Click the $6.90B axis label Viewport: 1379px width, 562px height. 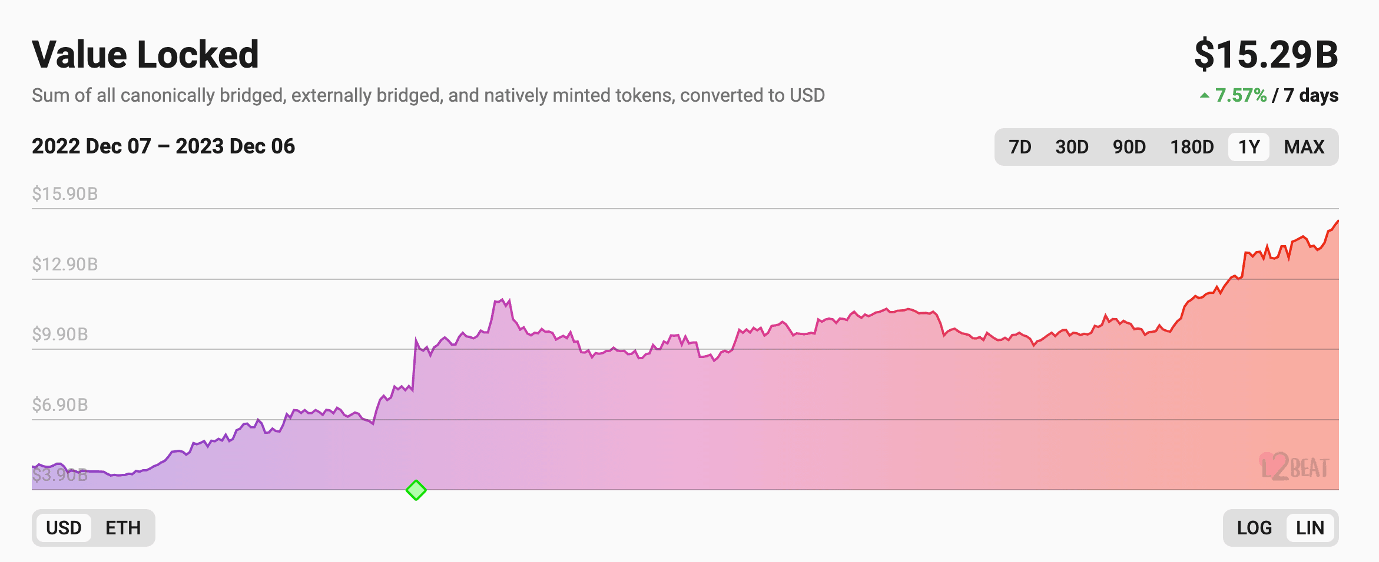60,404
